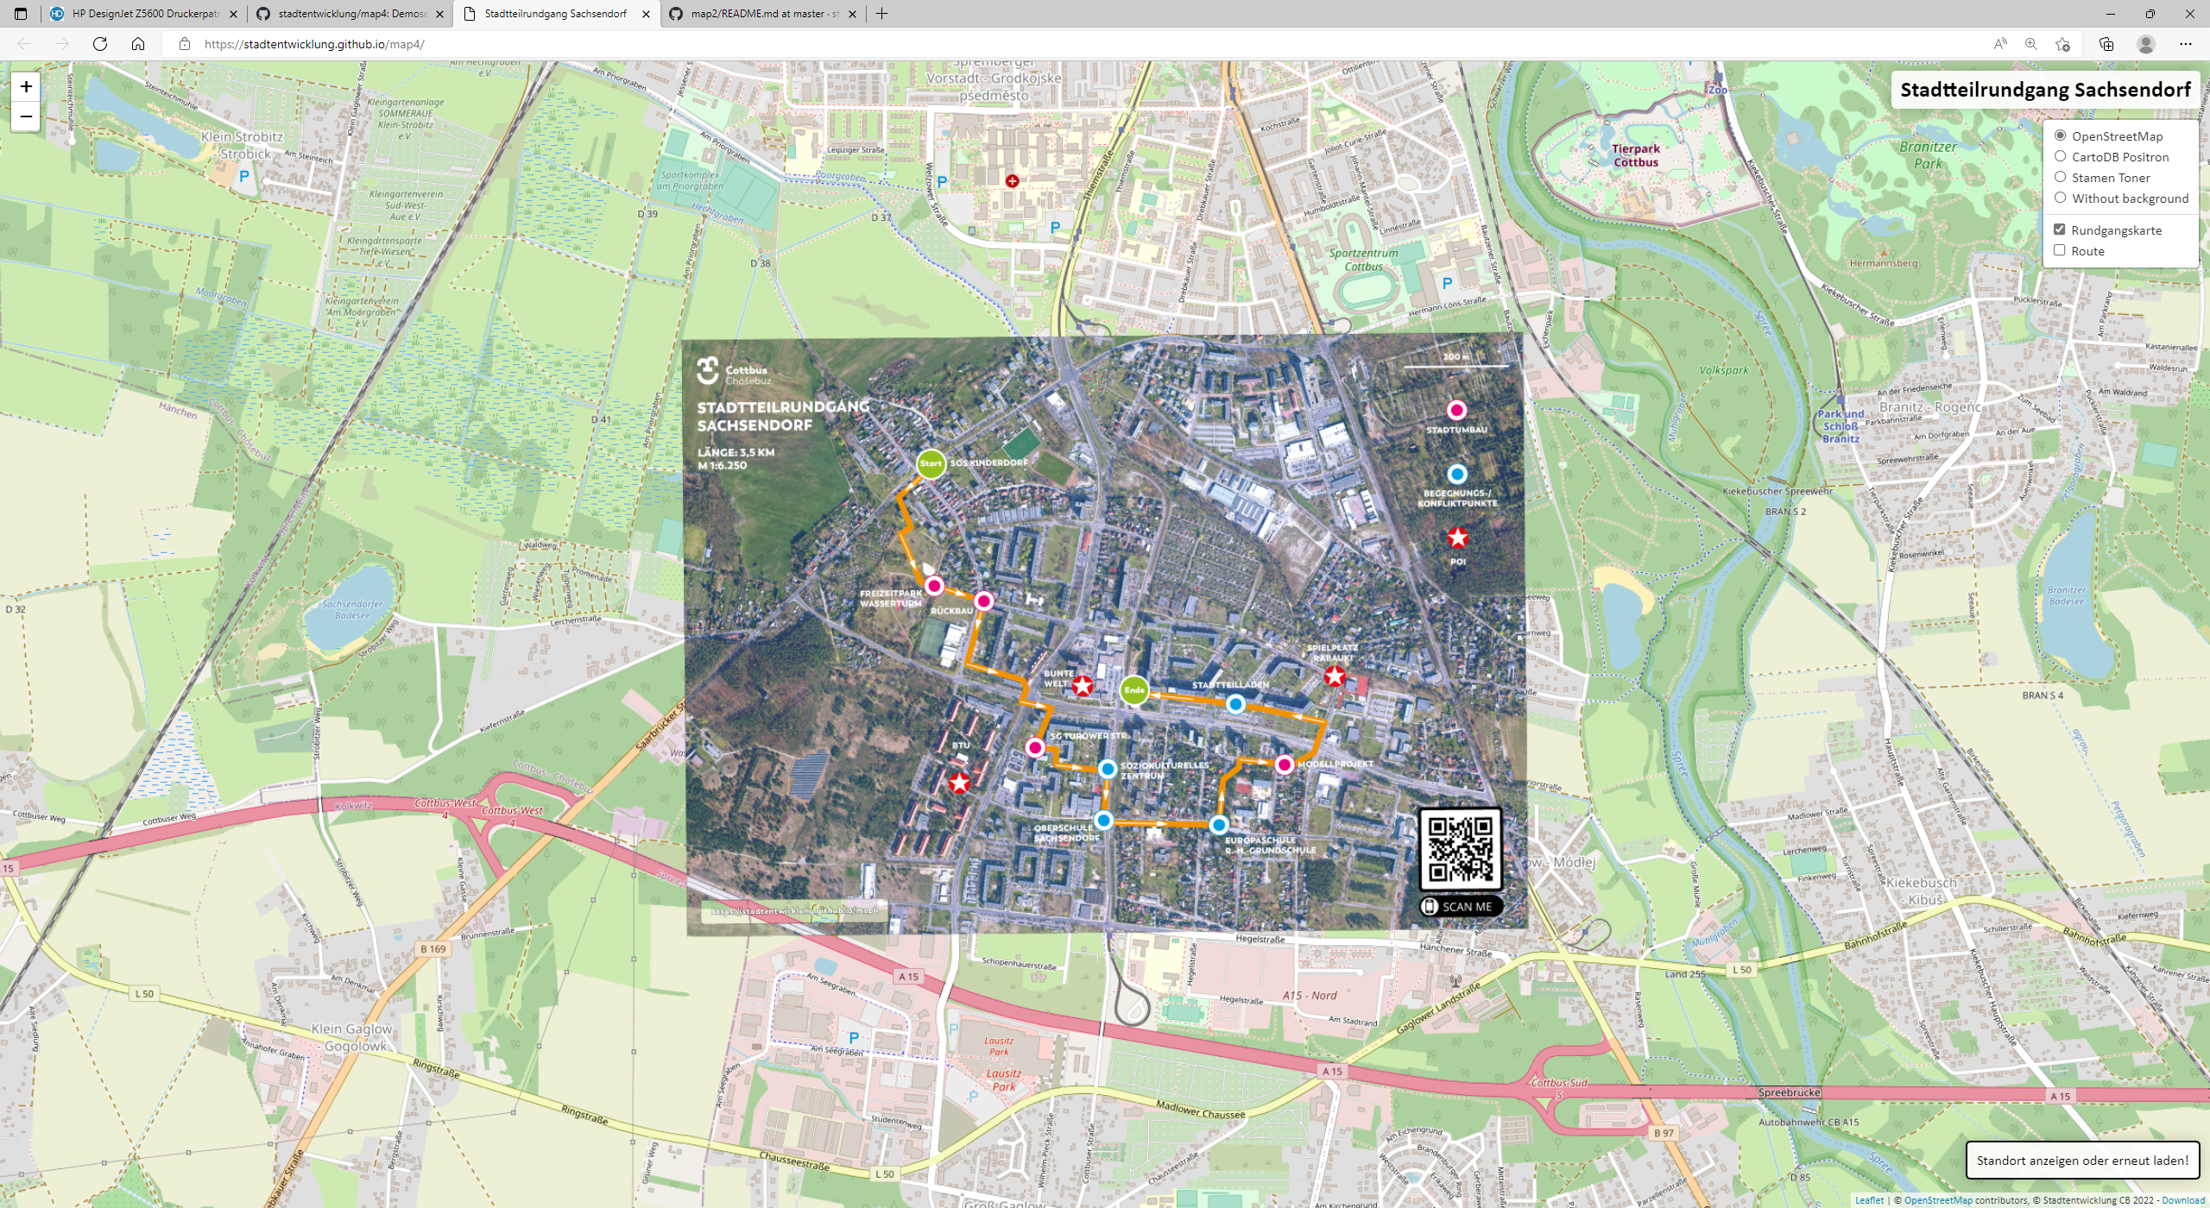2210x1208 pixels.
Task: Uncheck the Rundgangskarte overlay
Action: 2059,230
